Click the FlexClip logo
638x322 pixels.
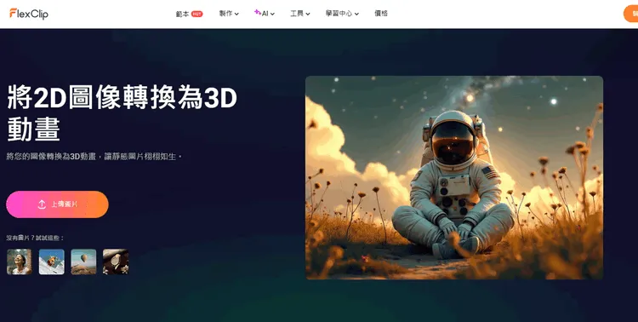pyautogui.click(x=29, y=14)
